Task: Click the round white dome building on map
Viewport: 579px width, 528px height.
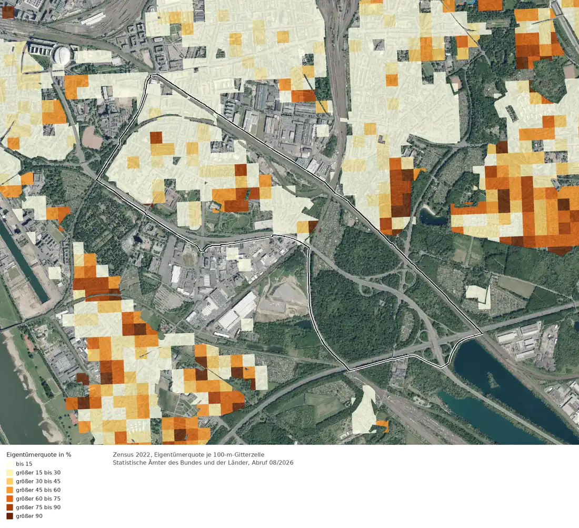Action: [x=62, y=55]
